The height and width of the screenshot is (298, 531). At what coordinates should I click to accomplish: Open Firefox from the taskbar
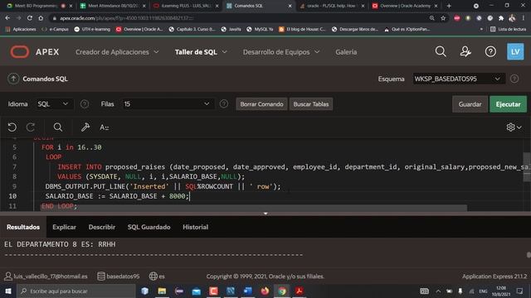265,291
